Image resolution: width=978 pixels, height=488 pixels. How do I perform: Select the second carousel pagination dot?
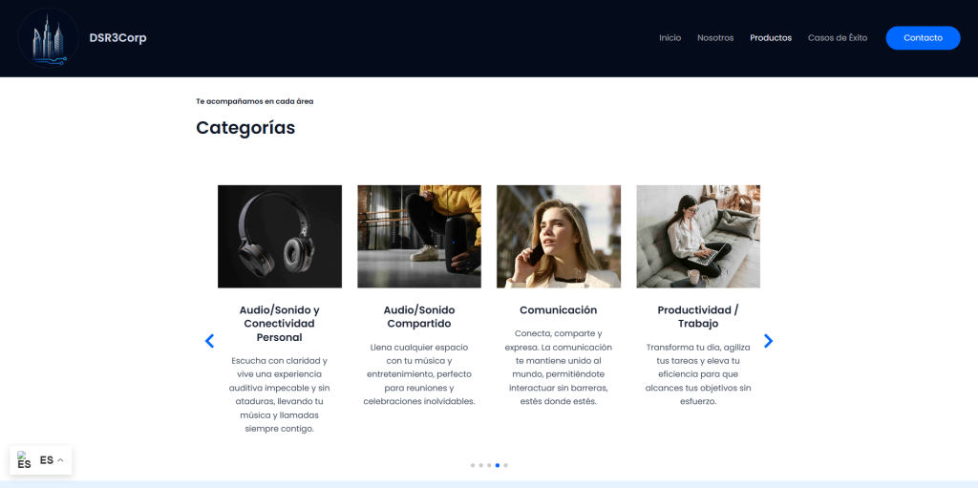(x=481, y=465)
